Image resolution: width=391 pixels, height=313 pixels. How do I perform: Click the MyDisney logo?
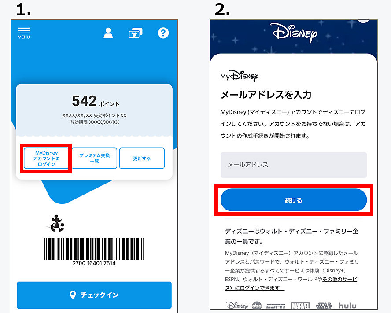click(x=239, y=76)
